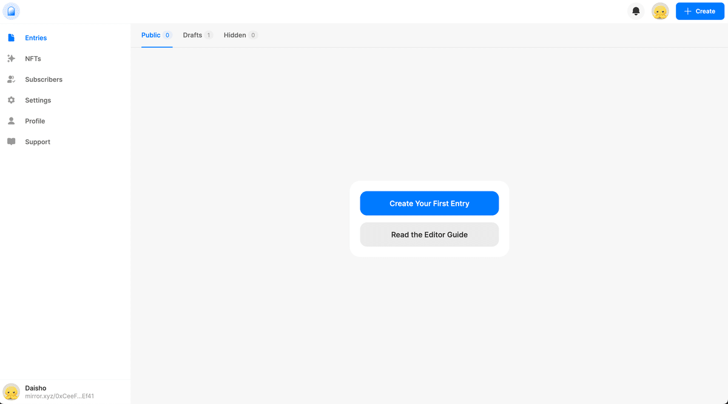
Task: Open Read the Editor Guide
Action: click(x=429, y=234)
